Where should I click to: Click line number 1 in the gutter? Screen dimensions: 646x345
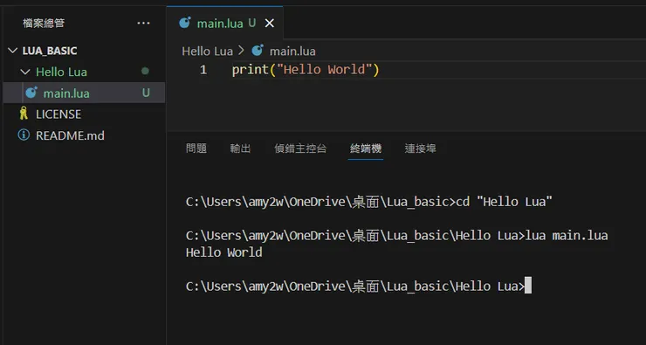[203, 70]
